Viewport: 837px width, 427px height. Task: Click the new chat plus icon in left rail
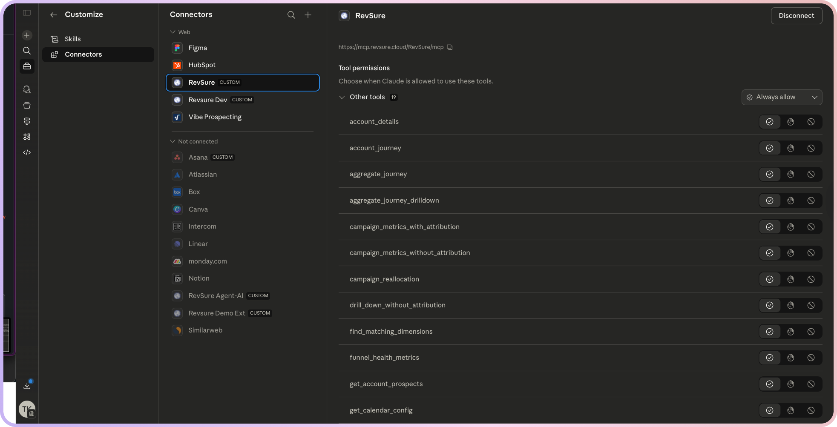tap(27, 35)
